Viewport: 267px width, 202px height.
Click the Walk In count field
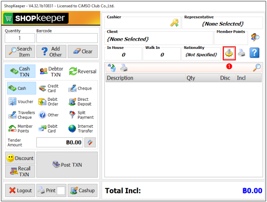click(161, 54)
